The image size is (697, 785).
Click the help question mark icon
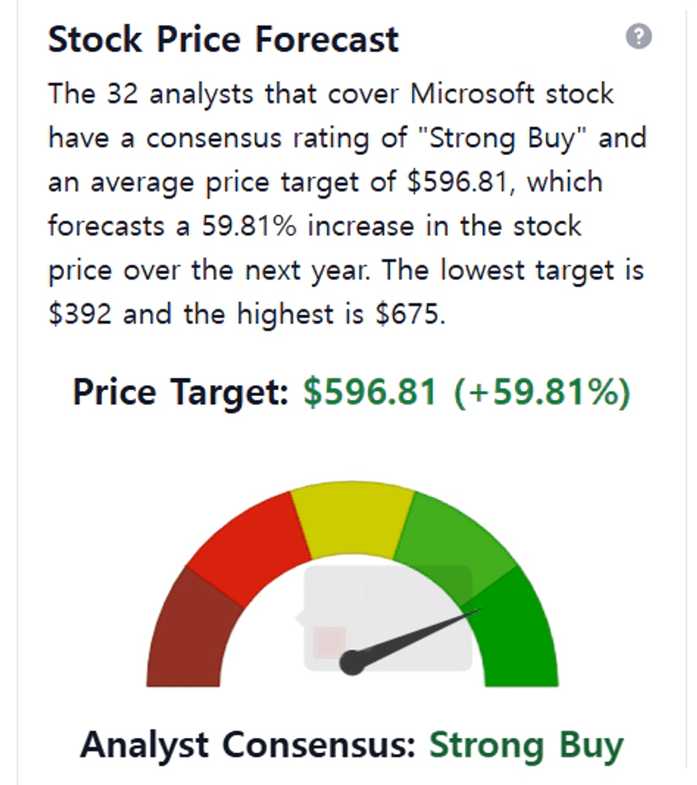640,37
